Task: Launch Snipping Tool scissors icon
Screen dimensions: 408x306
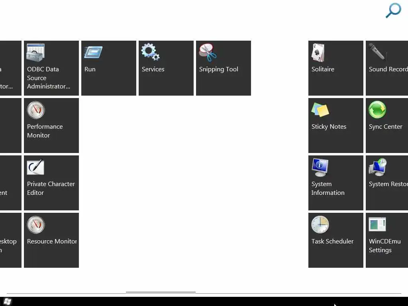Action: pos(208,52)
